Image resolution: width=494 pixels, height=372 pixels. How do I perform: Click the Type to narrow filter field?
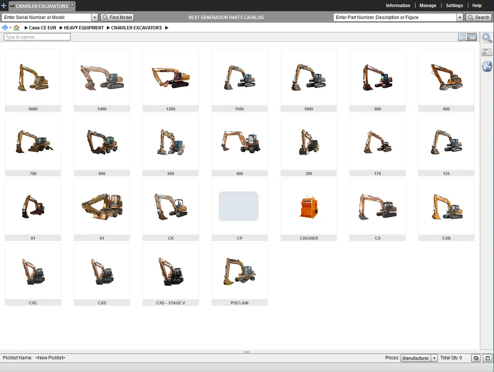pos(37,37)
